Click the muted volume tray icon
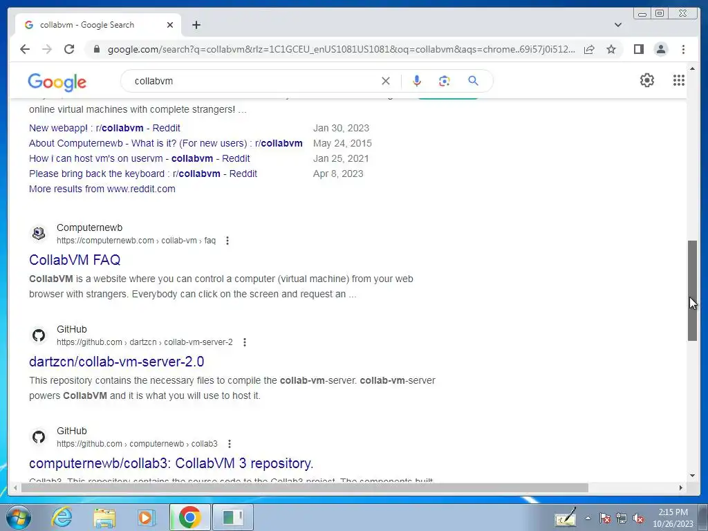 point(638,519)
